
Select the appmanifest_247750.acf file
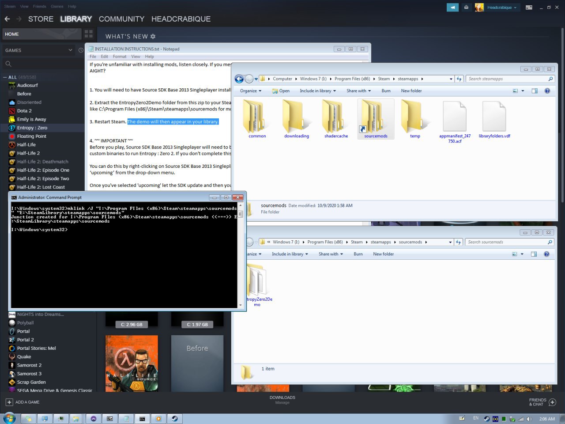[x=455, y=121]
